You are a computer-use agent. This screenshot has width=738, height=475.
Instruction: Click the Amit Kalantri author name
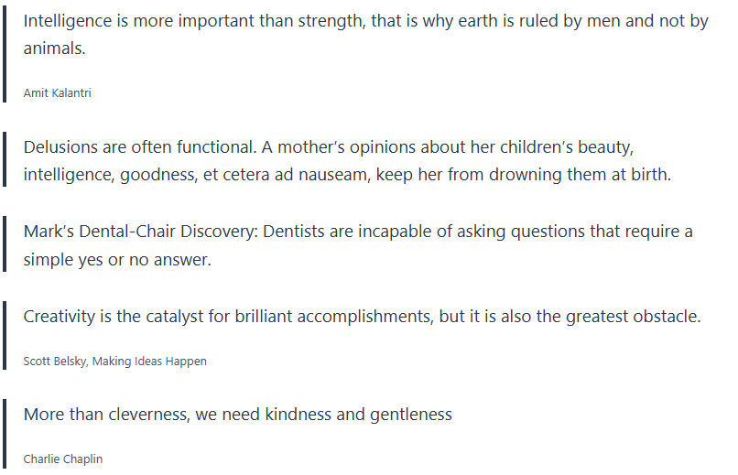[57, 93]
